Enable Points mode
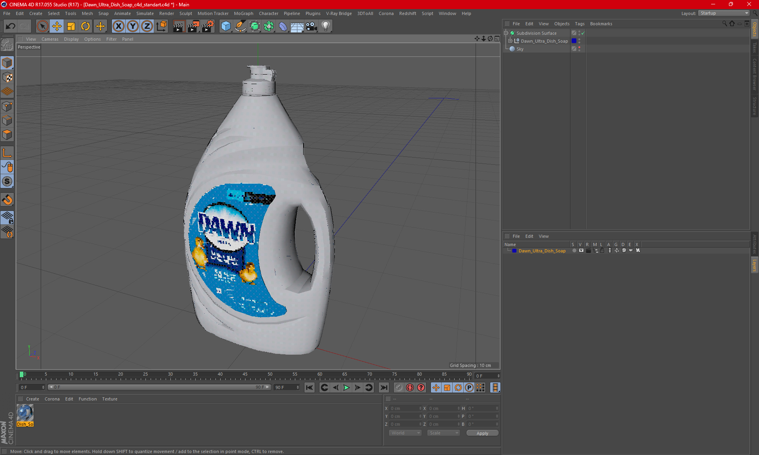The width and height of the screenshot is (759, 455). click(x=7, y=106)
